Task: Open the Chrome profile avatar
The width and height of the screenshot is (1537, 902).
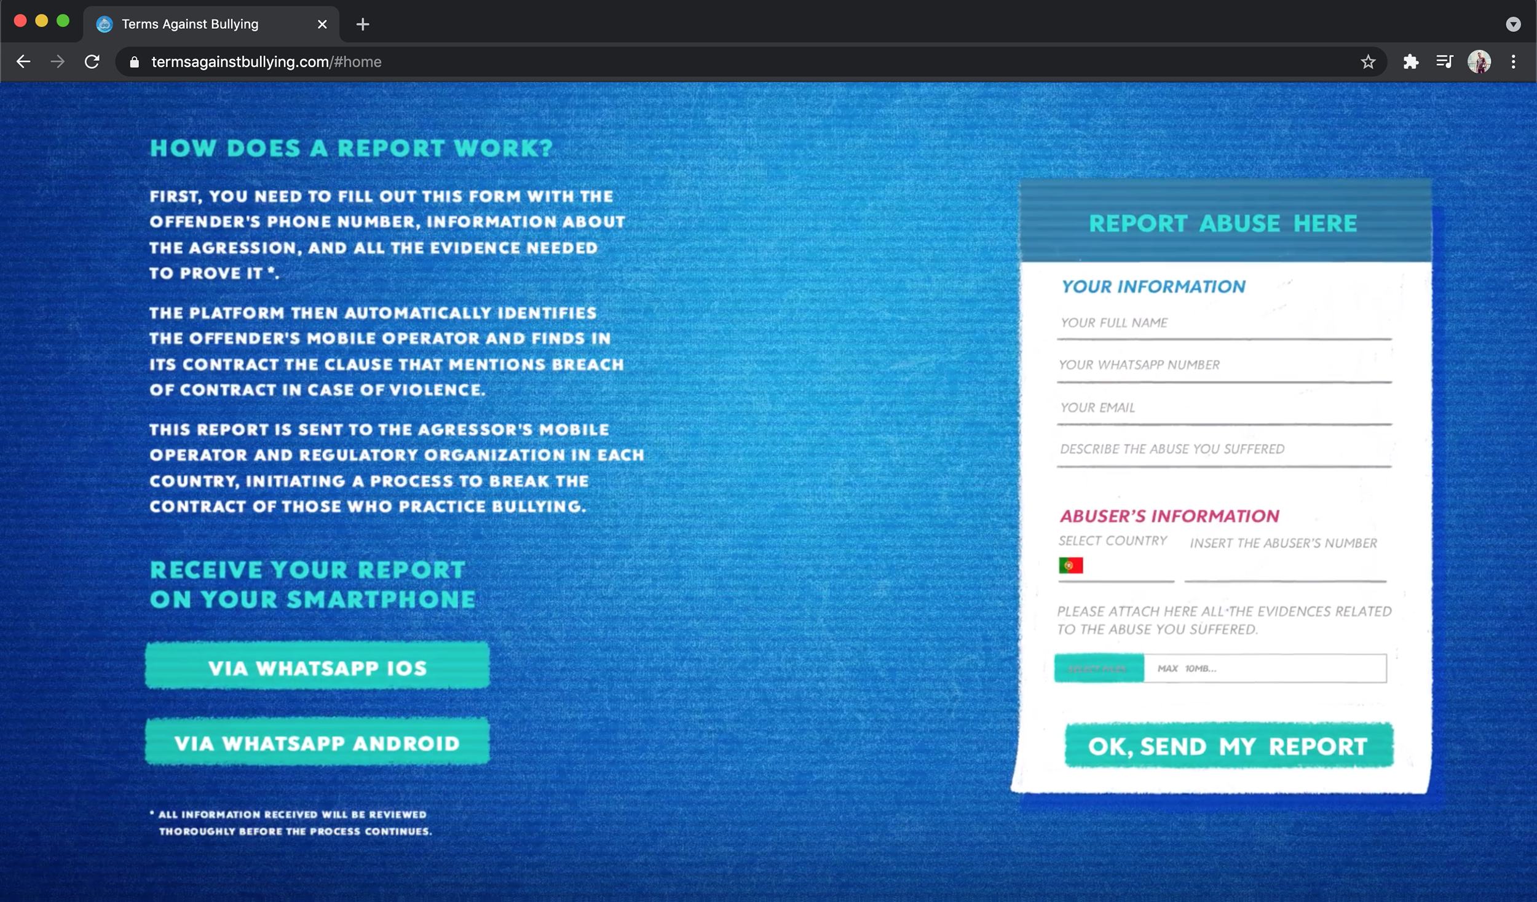Action: (x=1479, y=61)
